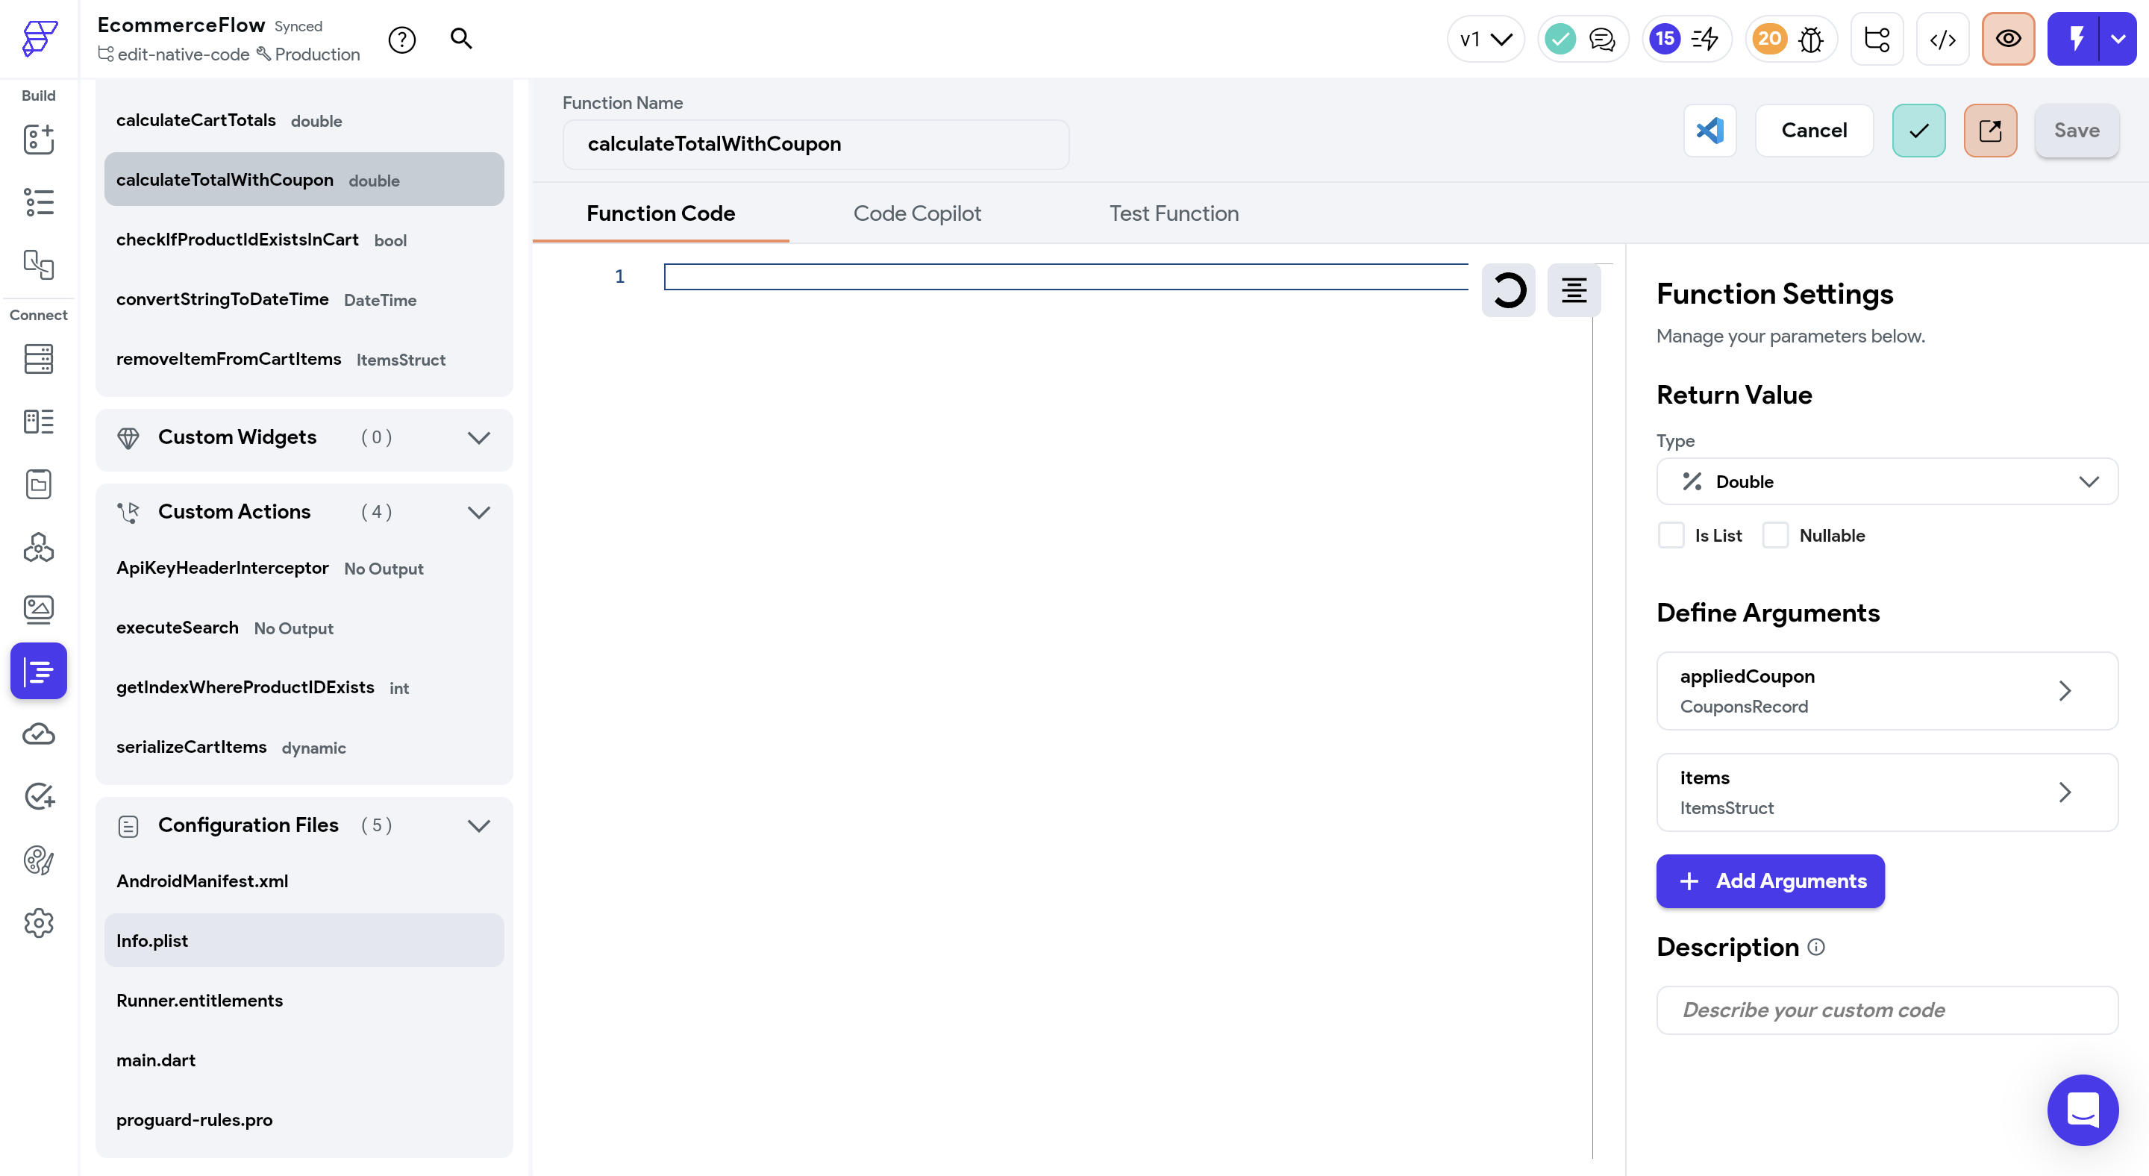Click the green checkmark compile button
This screenshot has height=1176, width=2149.
(x=1918, y=130)
